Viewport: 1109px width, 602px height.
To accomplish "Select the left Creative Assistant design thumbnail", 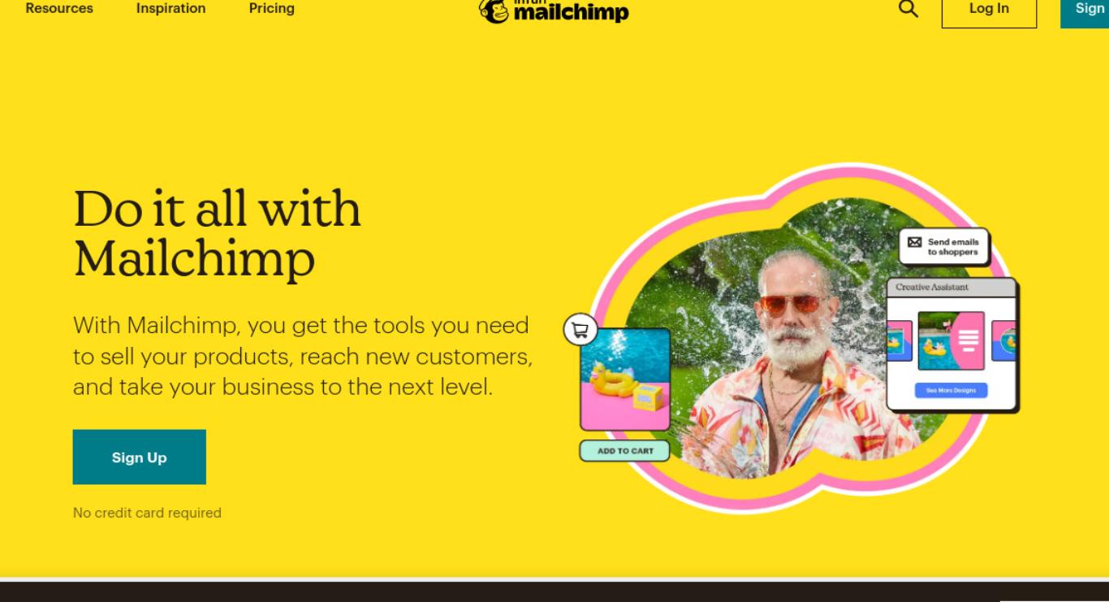I will tap(900, 340).
